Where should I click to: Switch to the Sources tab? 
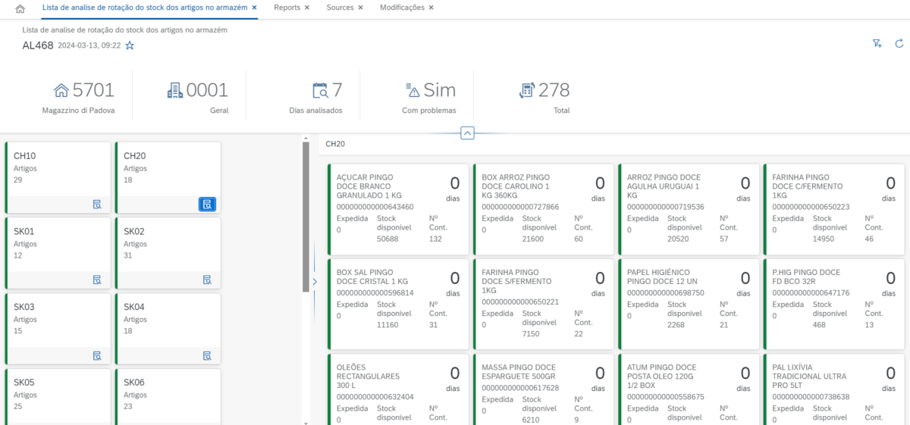pyautogui.click(x=340, y=8)
